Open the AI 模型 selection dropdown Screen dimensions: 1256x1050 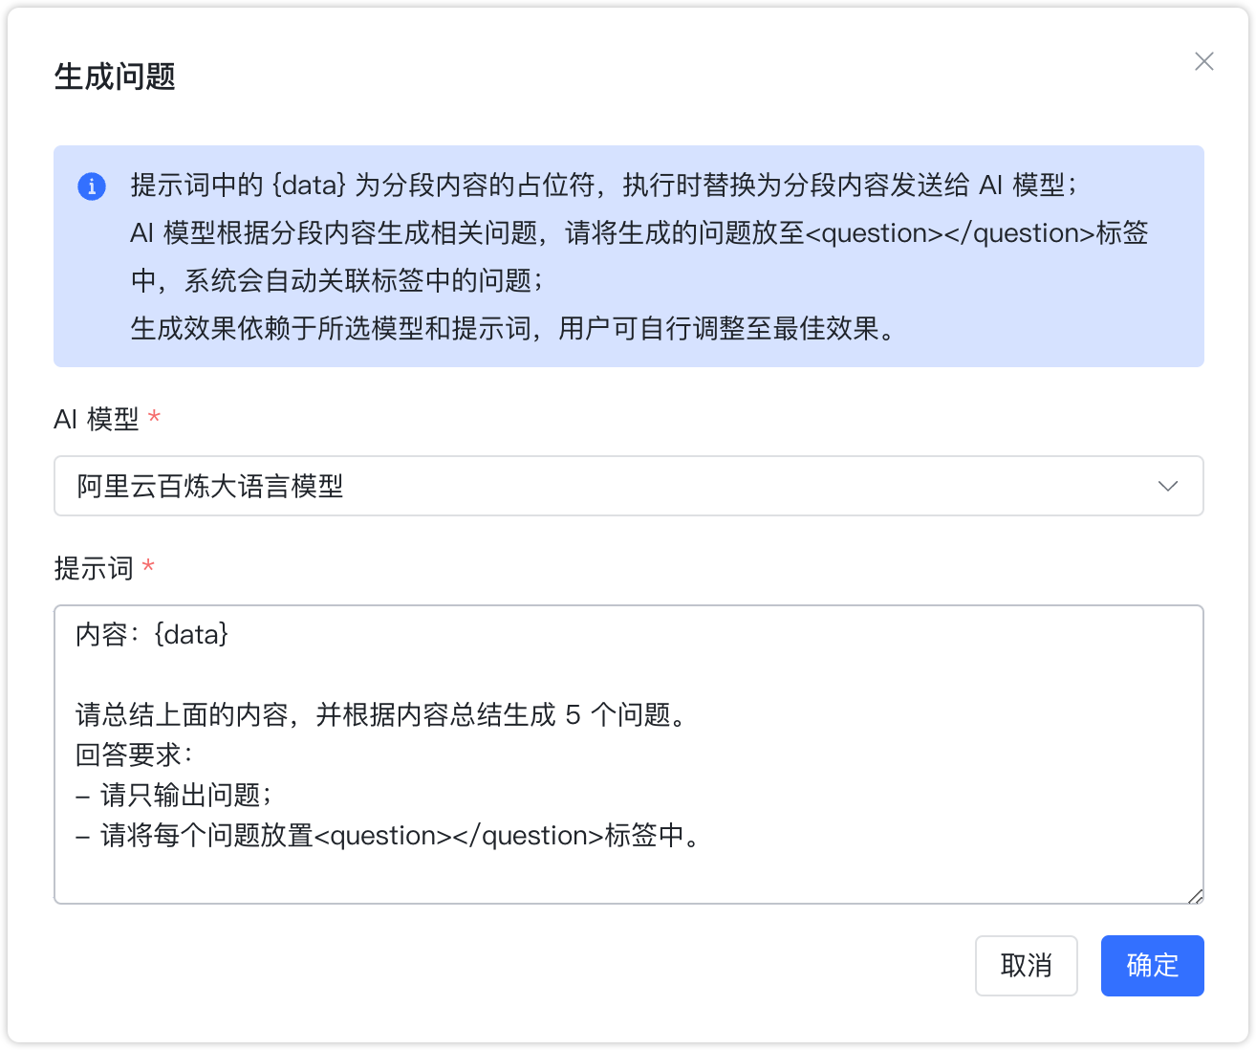coord(629,487)
